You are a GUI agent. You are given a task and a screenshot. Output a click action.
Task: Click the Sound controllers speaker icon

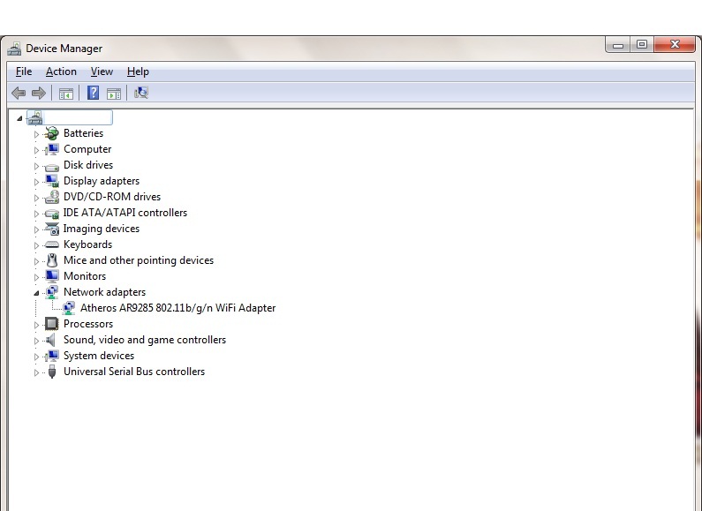tap(51, 340)
